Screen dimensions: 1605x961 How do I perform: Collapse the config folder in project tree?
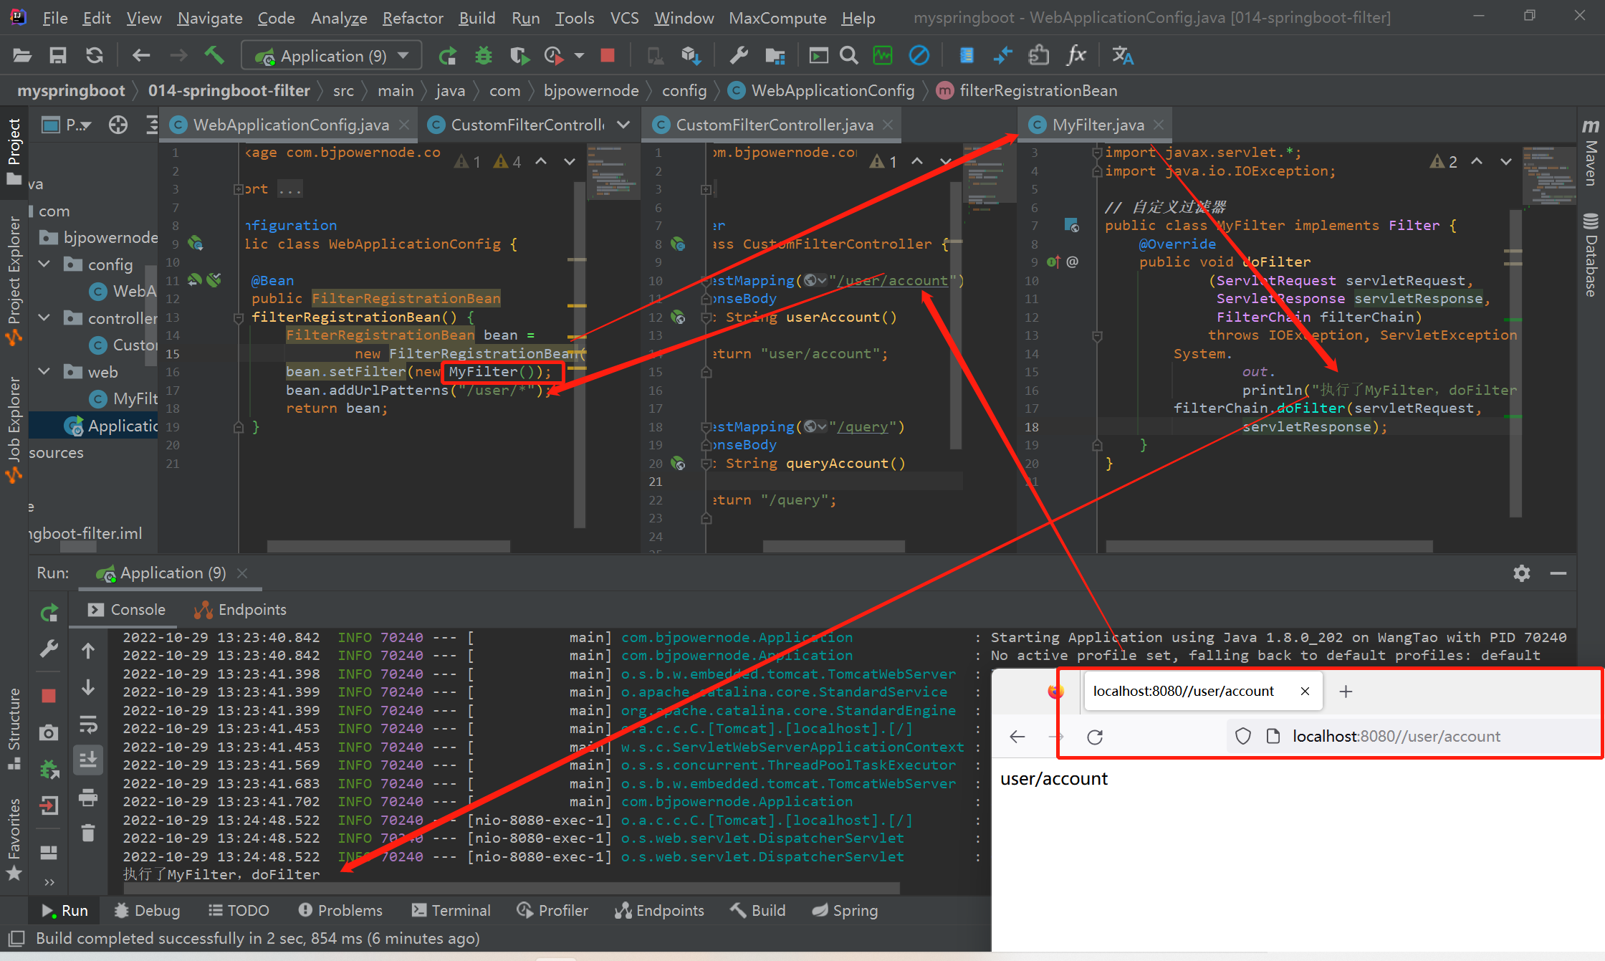[x=44, y=264]
